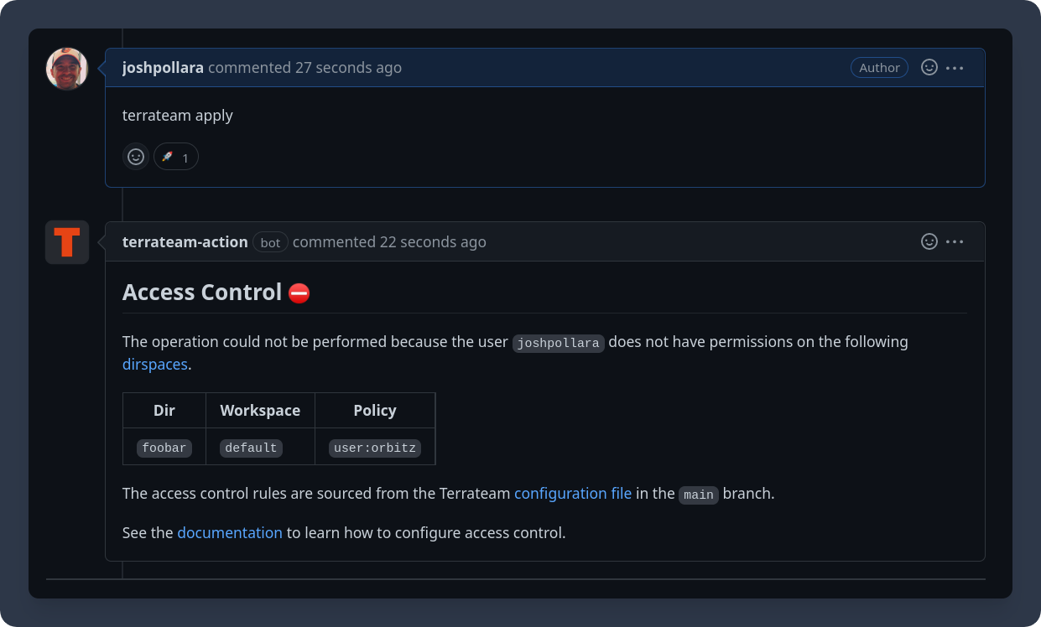Image resolution: width=1041 pixels, height=627 pixels.
Task: Click the Author badge
Action: click(x=879, y=68)
